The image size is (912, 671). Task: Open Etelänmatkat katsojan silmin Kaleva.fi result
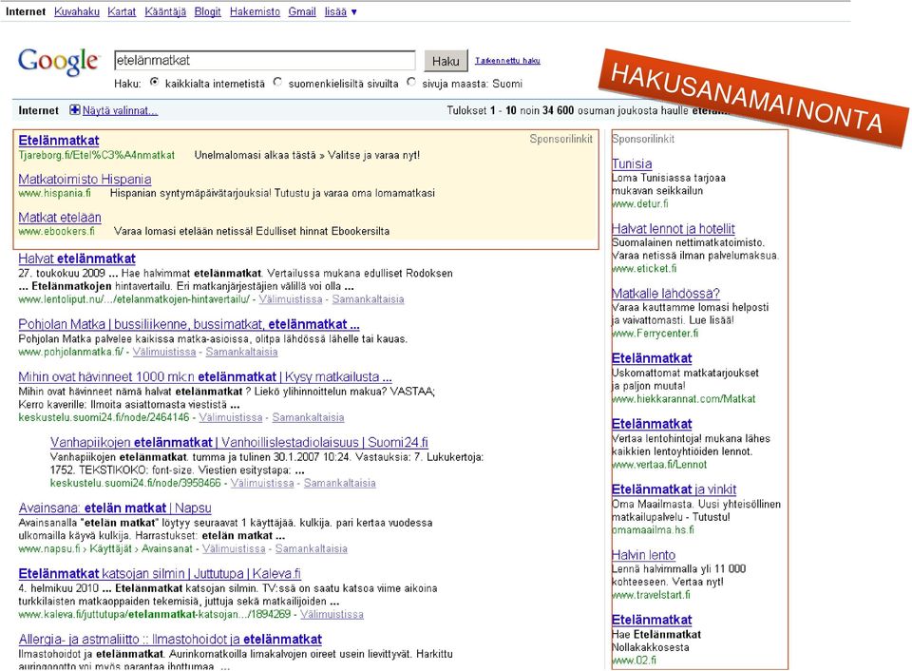point(160,574)
